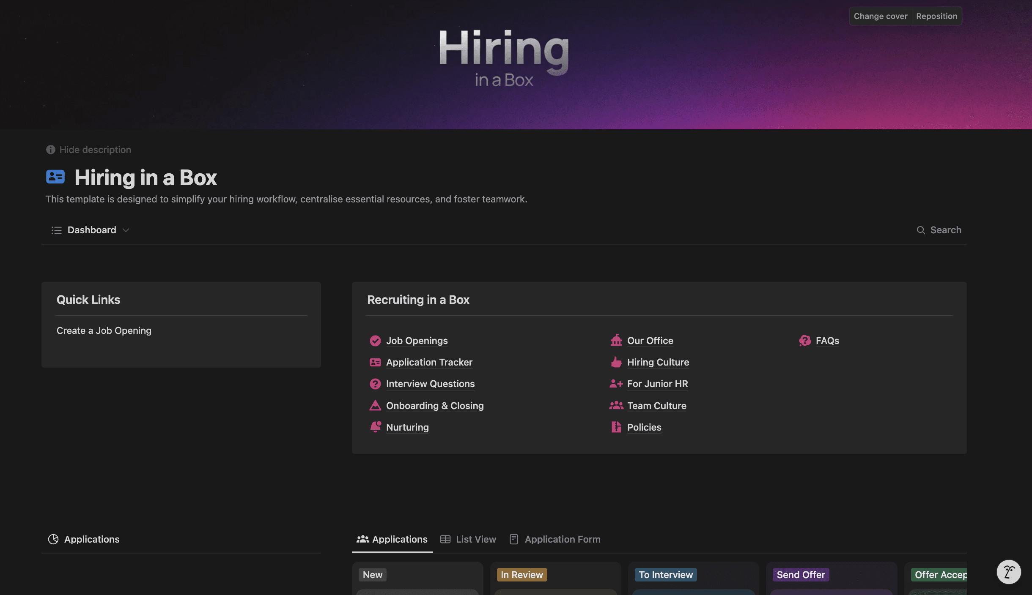Image resolution: width=1032 pixels, height=595 pixels.
Task: Open the Application Tracker link
Action: tap(429, 362)
